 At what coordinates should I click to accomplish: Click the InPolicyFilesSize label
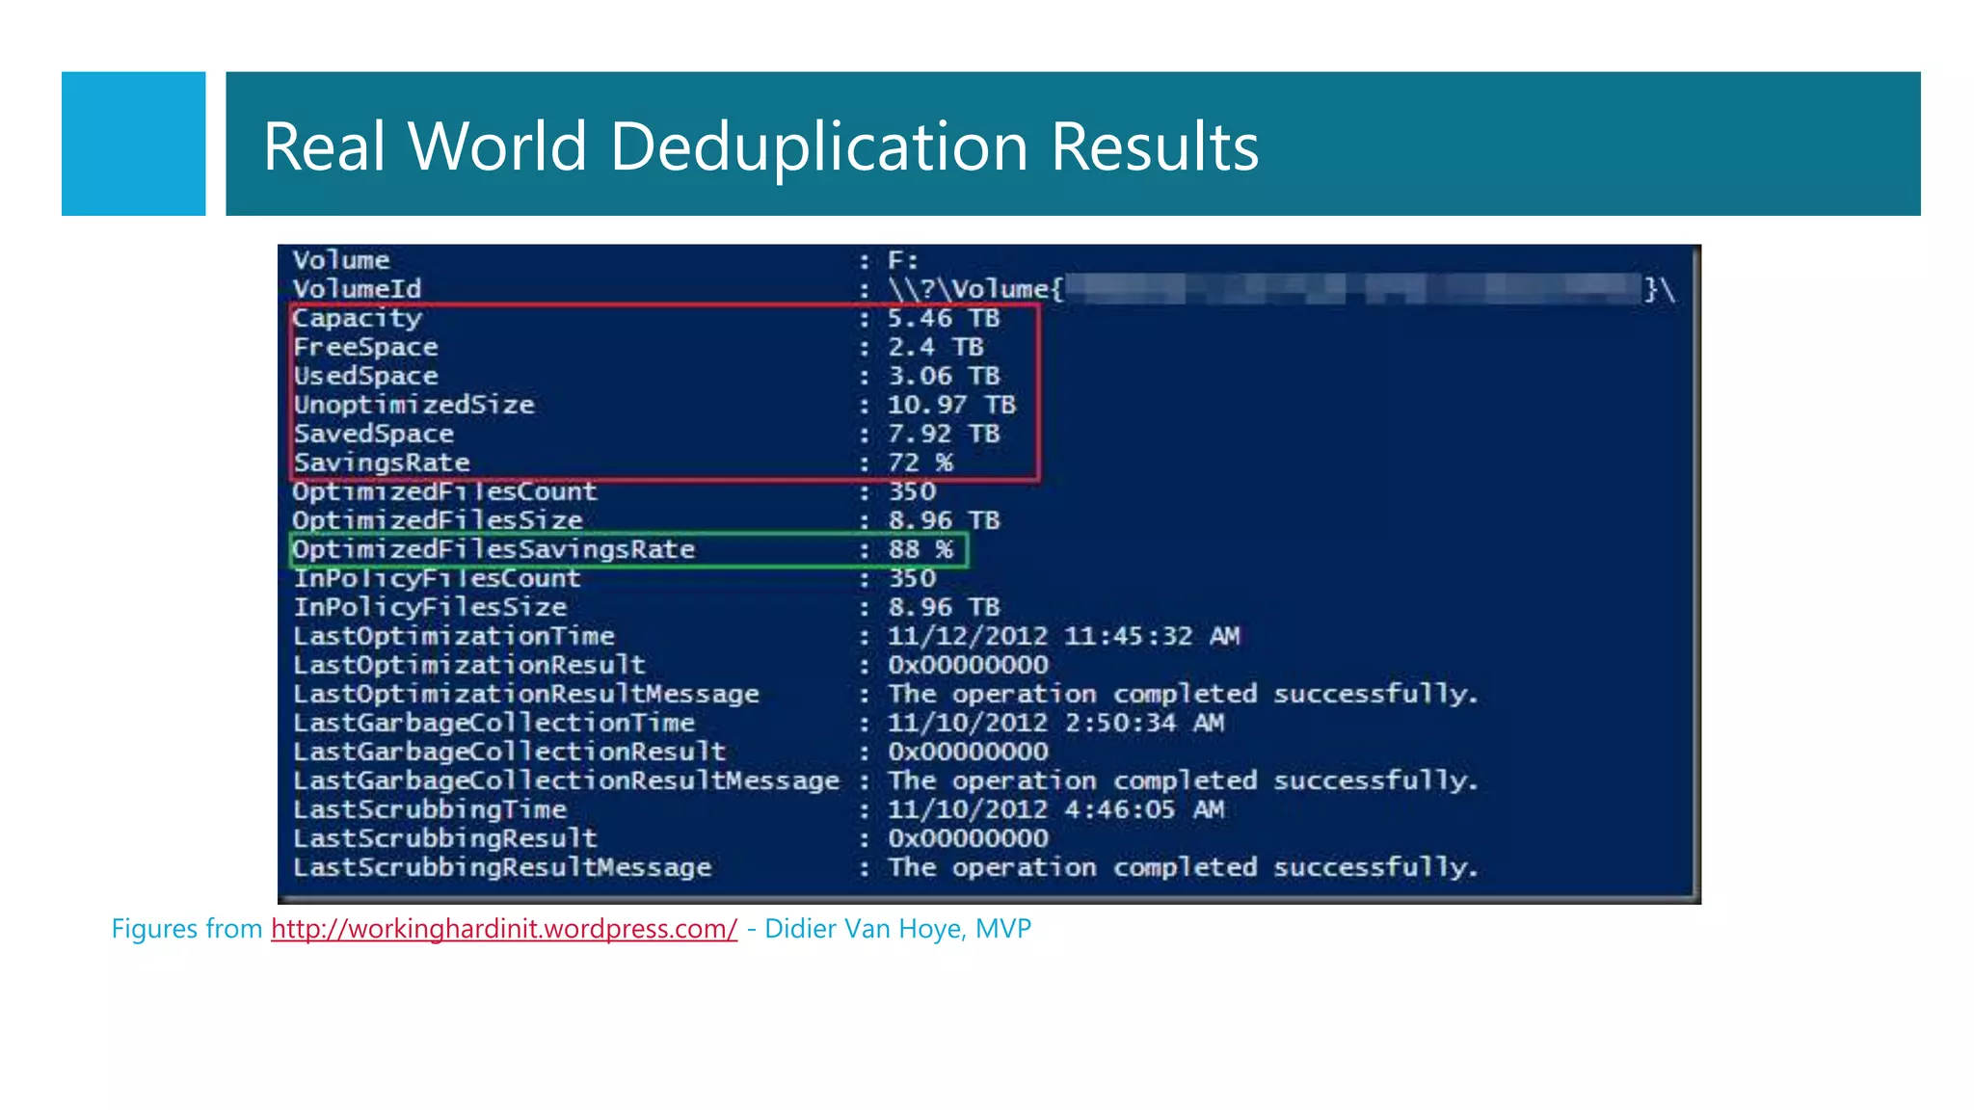430,607
